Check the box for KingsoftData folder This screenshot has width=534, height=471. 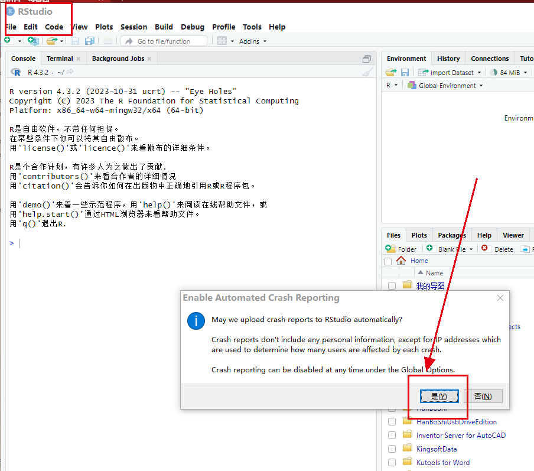(392, 449)
